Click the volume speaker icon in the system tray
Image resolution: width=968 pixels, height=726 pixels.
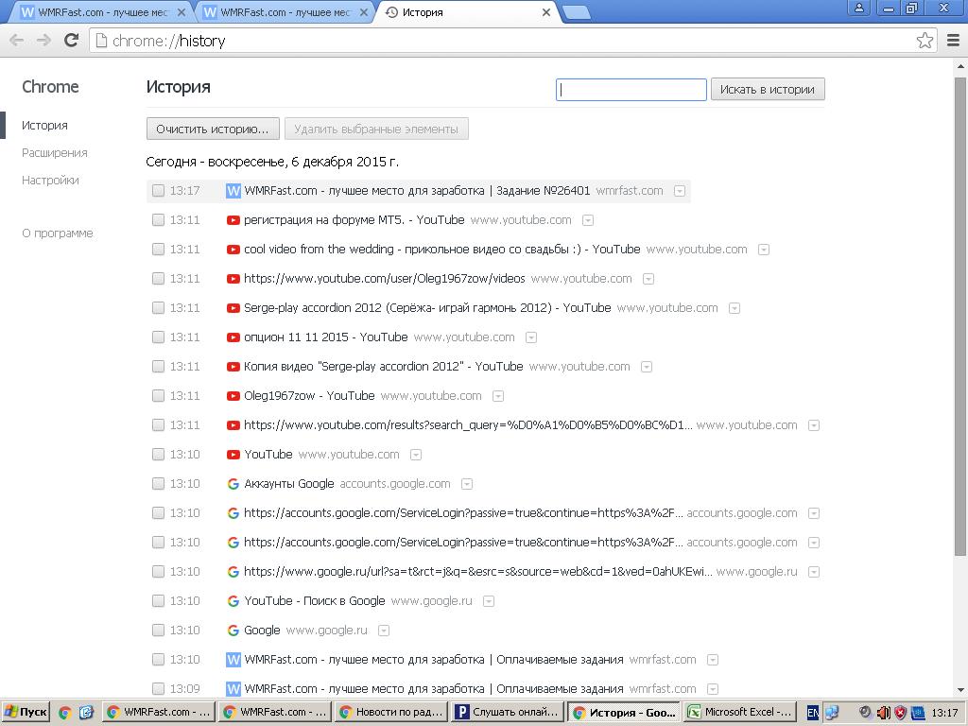pyautogui.click(x=884, y=713)
